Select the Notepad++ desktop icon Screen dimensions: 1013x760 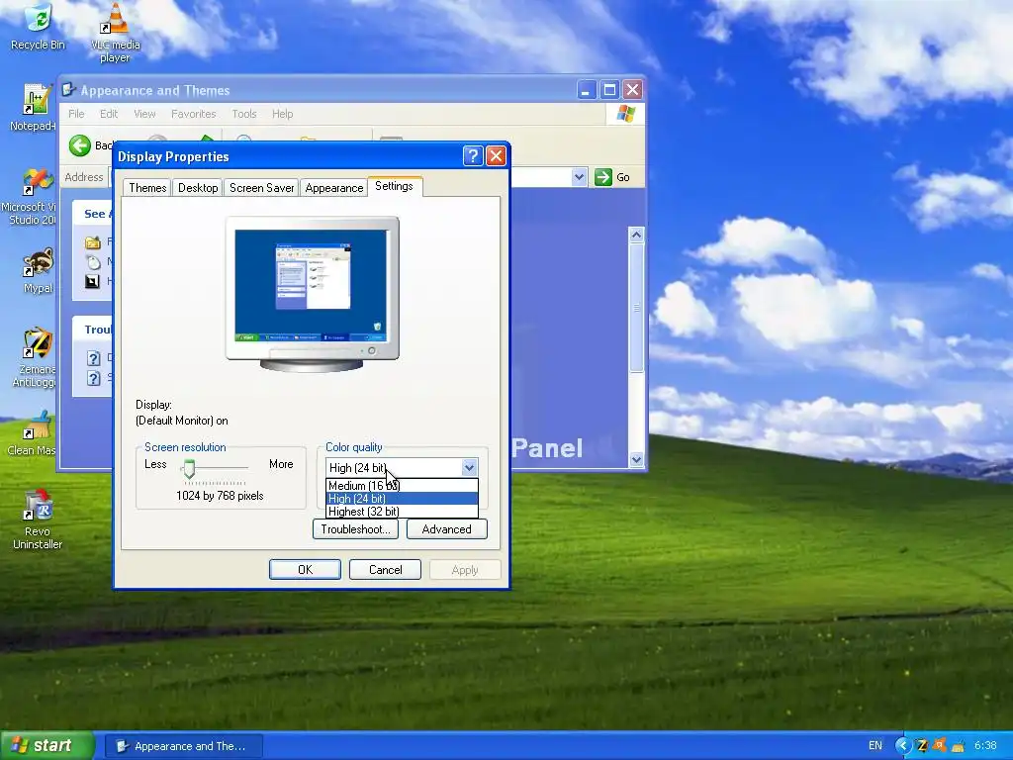coord(34,107)
